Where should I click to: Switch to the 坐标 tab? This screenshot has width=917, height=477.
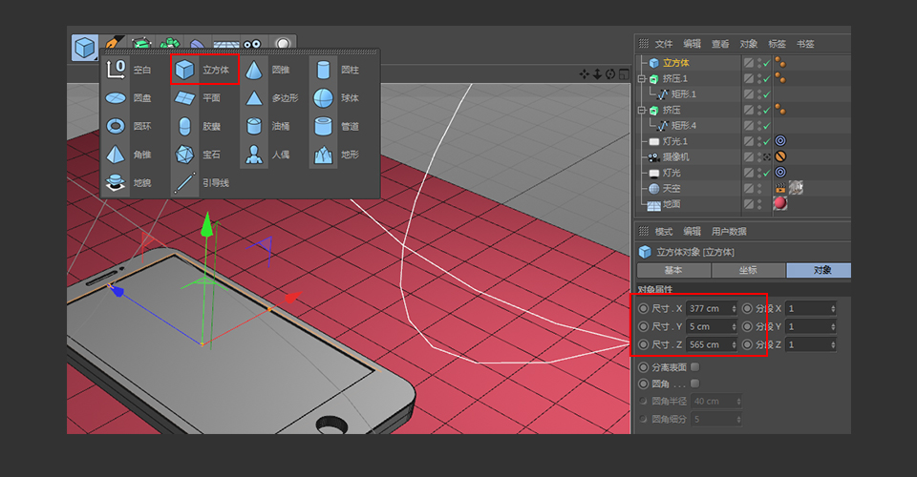747,270
